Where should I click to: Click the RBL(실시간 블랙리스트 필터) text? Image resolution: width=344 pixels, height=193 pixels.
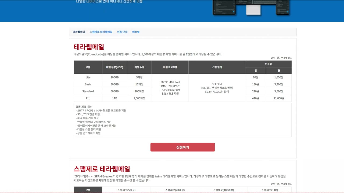(x=217, y=88)
